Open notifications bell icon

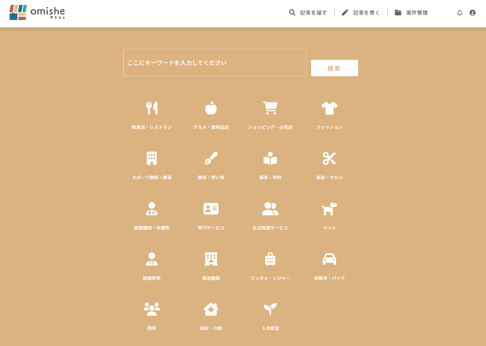(460, 13)
